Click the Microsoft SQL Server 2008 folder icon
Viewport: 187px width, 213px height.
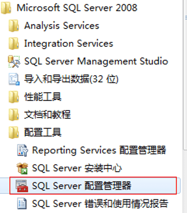[6, 8]
